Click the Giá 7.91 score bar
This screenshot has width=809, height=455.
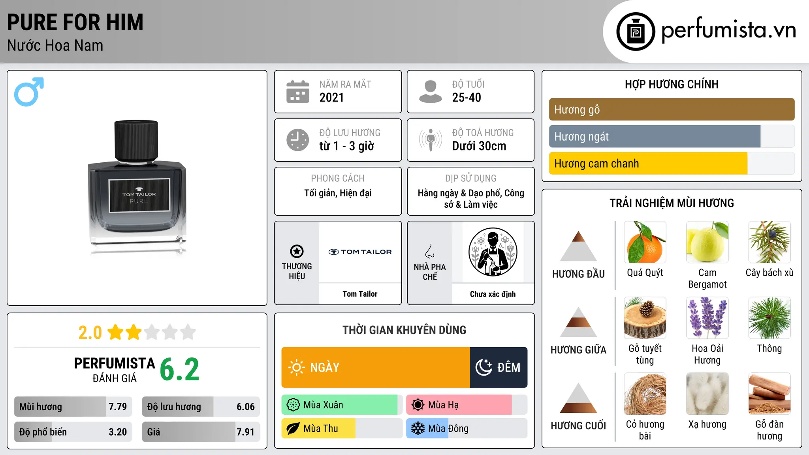[x=201, y=432]
